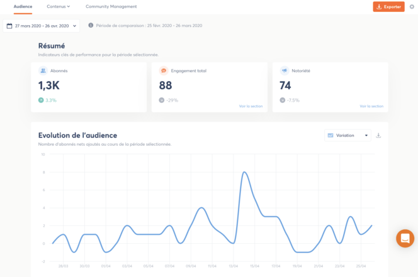
Task: Switch to the Audience tab
Action: 23,6
